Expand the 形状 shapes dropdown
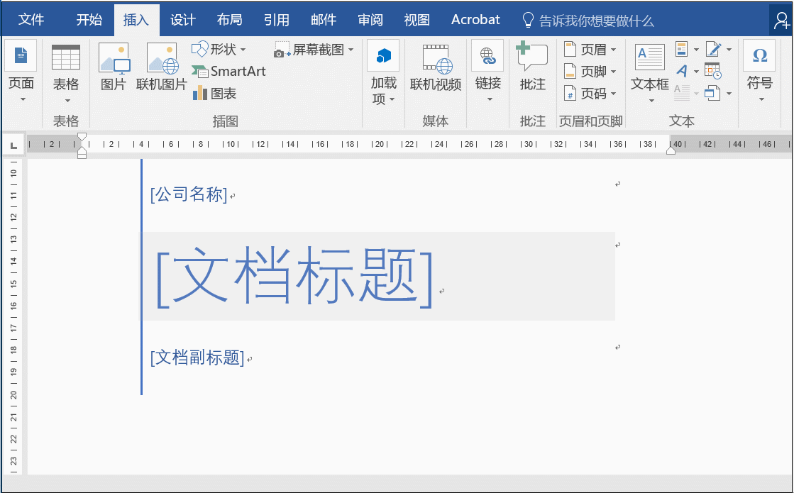 click(x=219, y=50)
